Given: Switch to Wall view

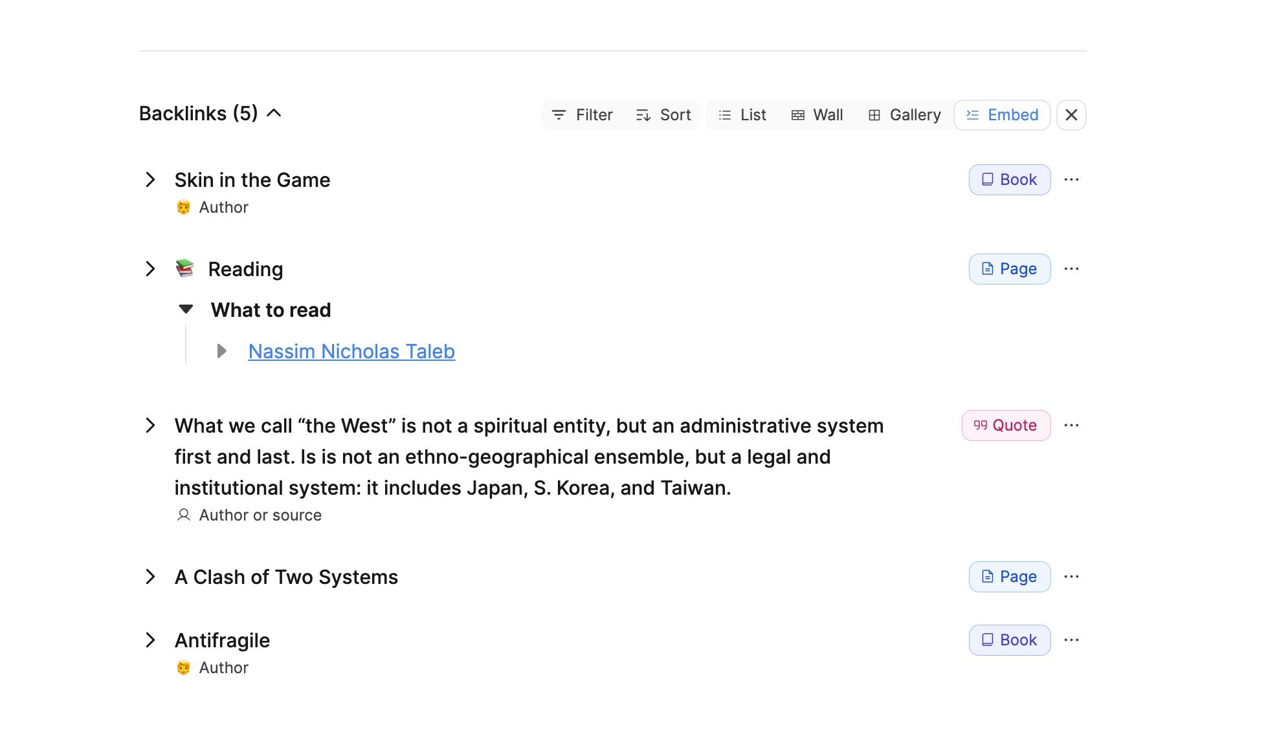Looking at the screenshot, I should click(817, 115).
